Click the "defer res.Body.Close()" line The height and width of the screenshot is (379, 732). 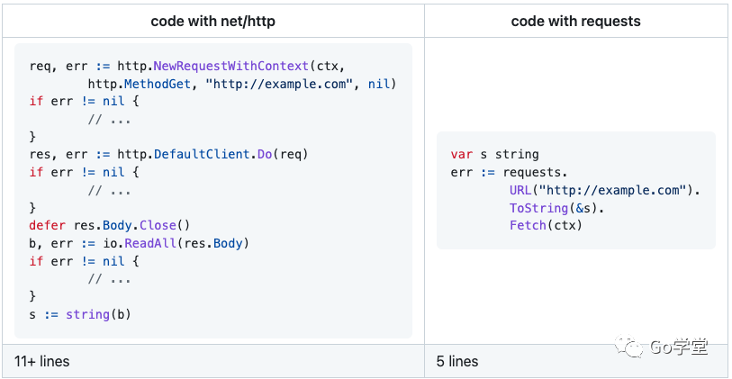[x=110, y=225]
